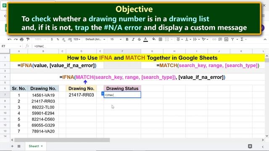
Task: Click the All Sheets list icon
Action: [x=19, y=146]
